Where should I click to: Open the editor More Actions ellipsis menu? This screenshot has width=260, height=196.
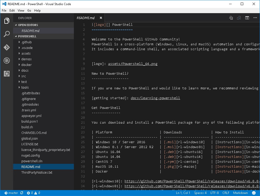coord(255,18)
